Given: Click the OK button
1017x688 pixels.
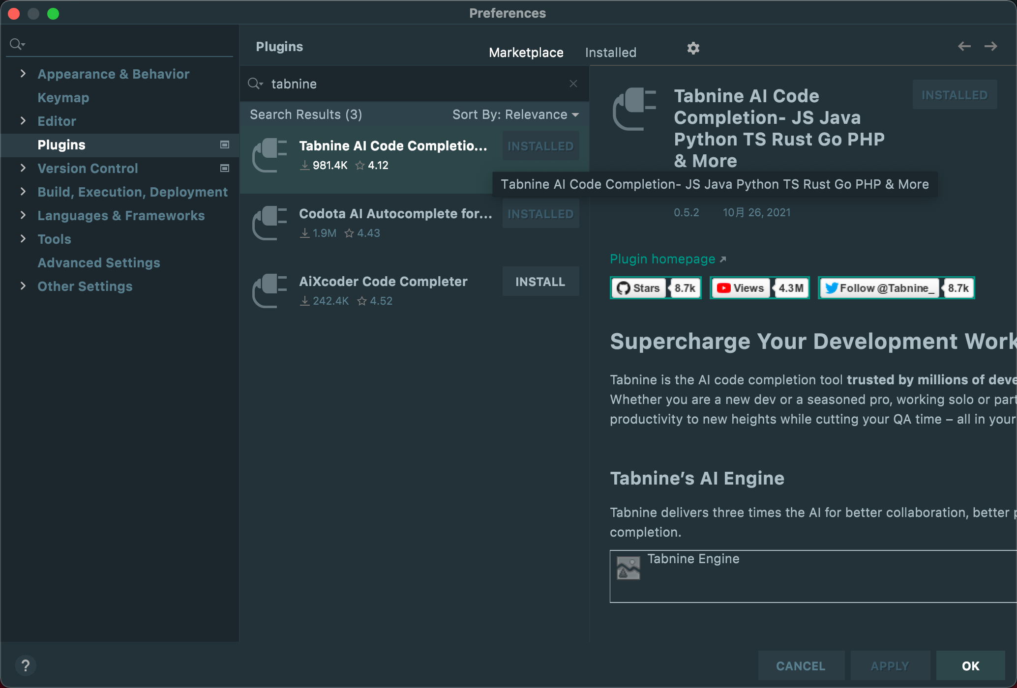Looking at the screenshot, I should [970, 666].
